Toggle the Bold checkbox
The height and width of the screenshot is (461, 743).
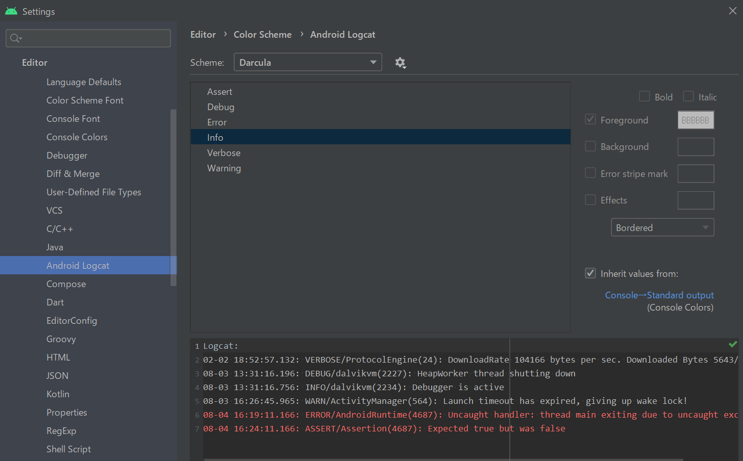tap(645, 96)
